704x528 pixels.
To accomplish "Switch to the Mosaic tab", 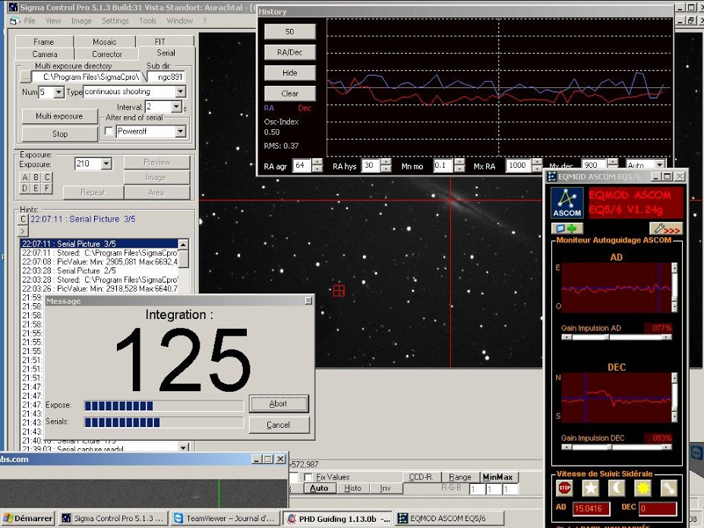I will click(x=105, y=41).
